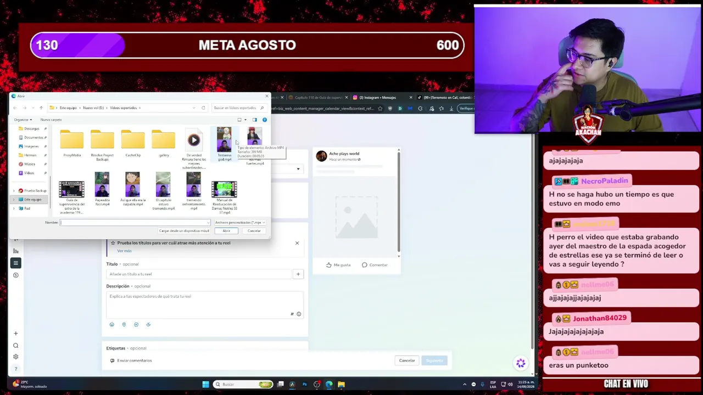Screen dimensions: 703x395
Task: Open file dialog help
Action: (264, 120)
